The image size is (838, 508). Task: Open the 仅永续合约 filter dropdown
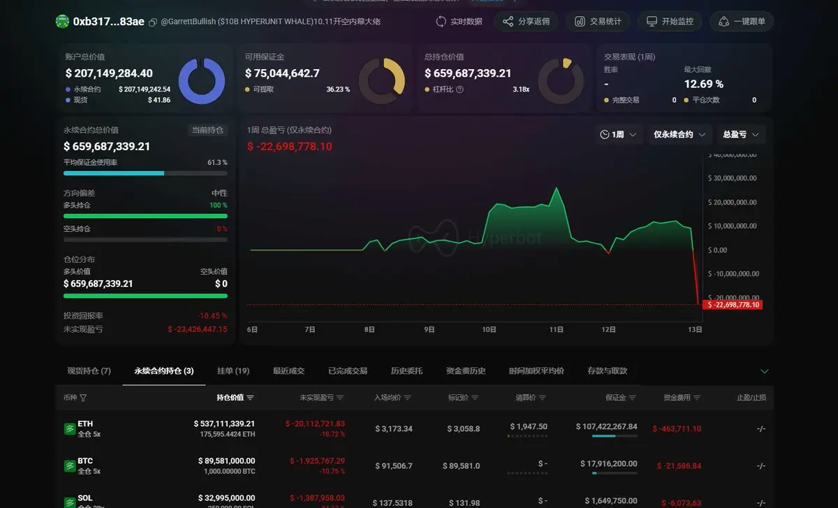click(x=679, y=134)
